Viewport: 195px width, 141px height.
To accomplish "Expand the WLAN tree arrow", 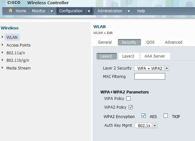I will pos(2,37).
